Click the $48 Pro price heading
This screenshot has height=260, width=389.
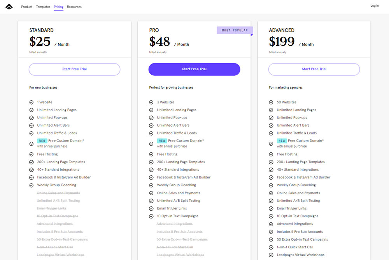coord(160,41)
